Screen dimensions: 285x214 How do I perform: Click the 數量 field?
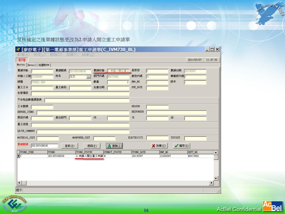[118, 82]
